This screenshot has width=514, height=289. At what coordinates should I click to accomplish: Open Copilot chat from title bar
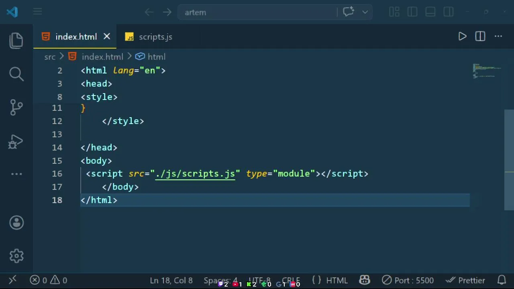(x=348, y=12)
